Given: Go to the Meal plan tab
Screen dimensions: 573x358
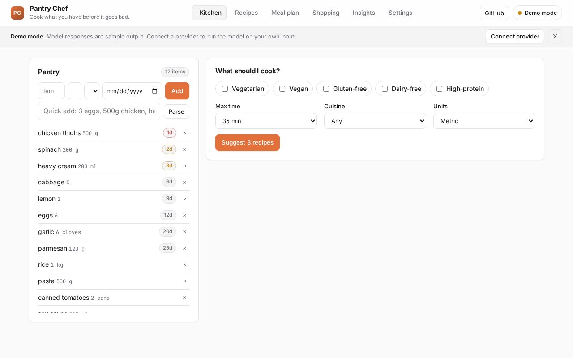Looking at the screenshot, I should (x=285, y=13).
